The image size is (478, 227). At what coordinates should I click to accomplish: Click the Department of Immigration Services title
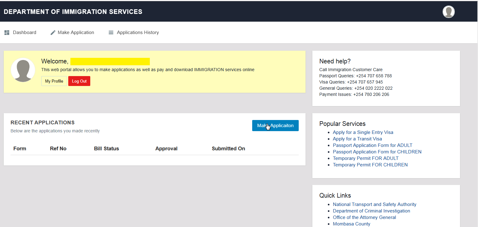pos(73,12)
